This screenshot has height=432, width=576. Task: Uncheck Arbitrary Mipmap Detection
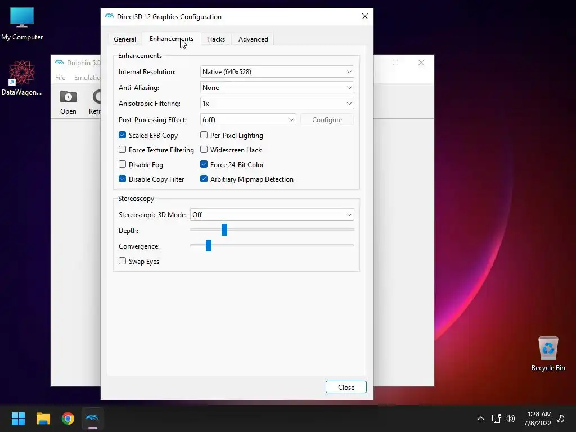204,179
